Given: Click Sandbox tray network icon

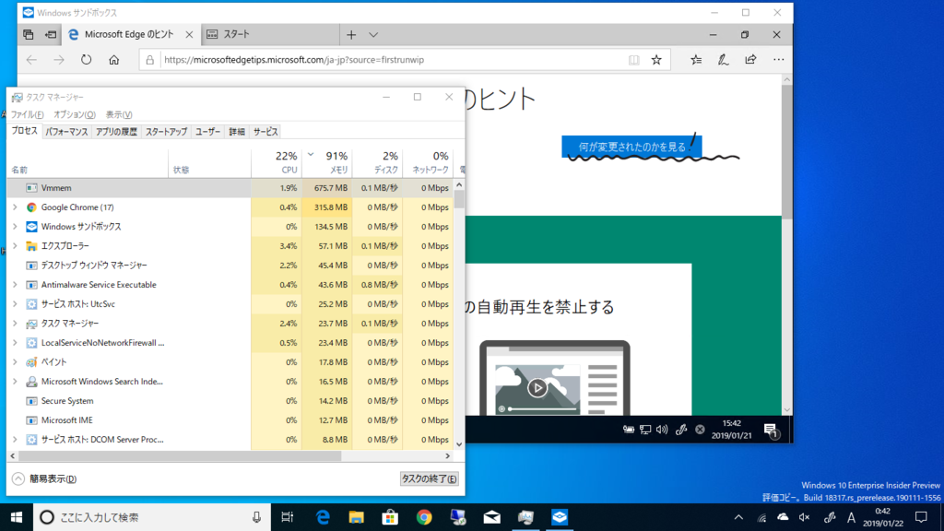Looking at the screenshot, I should pos(644,430).
